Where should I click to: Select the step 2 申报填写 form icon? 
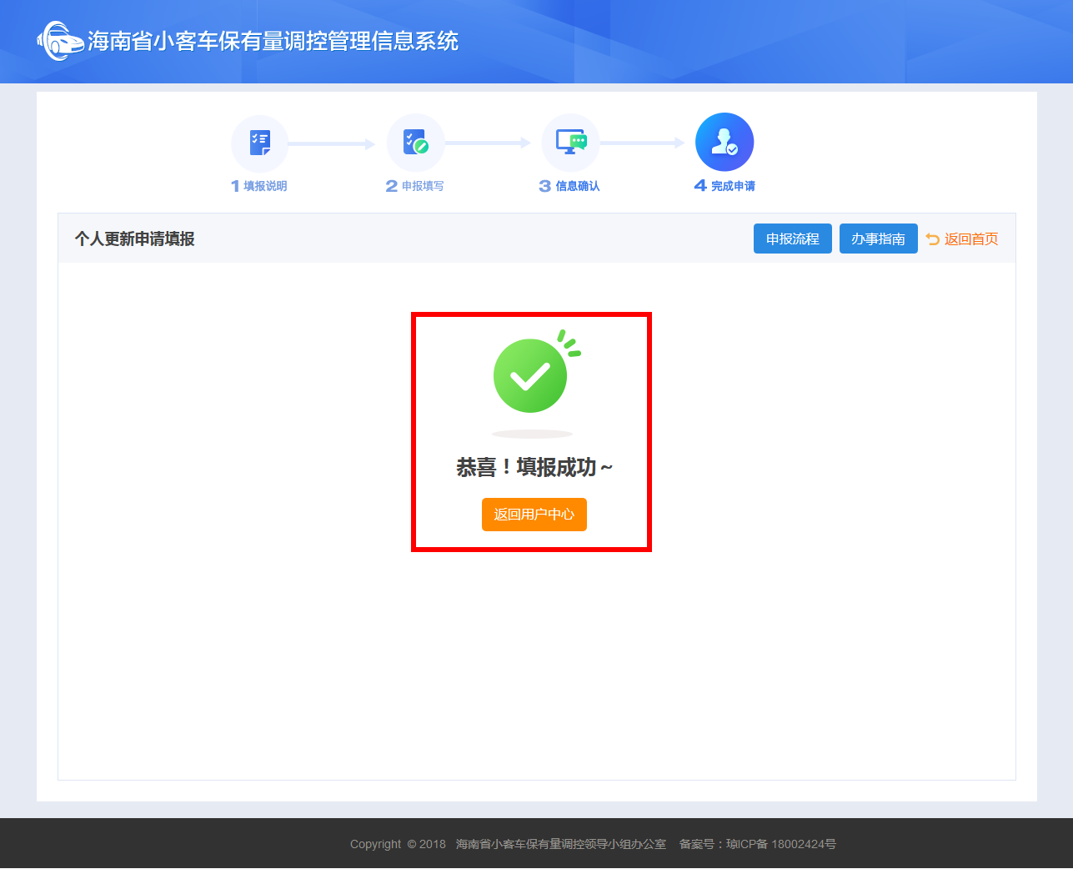pyautogui.click(x=415, y=143)
